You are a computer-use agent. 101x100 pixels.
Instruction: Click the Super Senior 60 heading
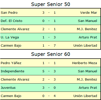[x=51, y=54]
